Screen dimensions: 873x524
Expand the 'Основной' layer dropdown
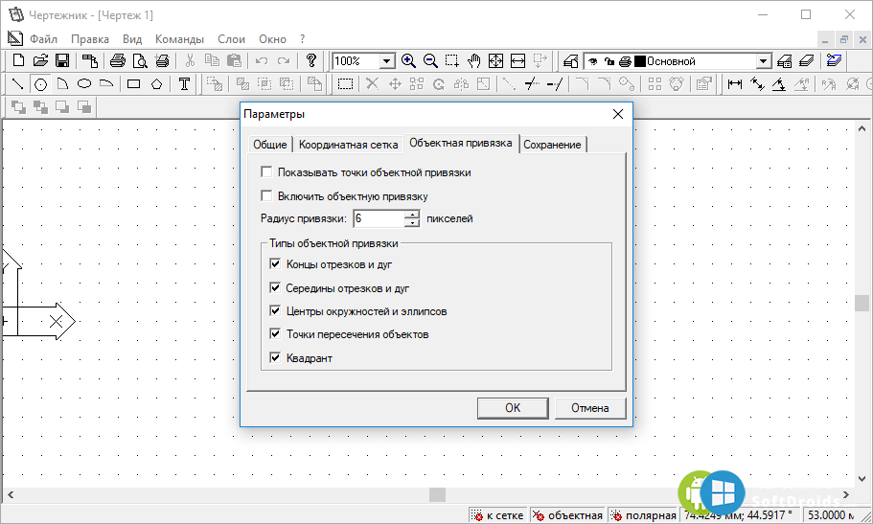(764, 60)
